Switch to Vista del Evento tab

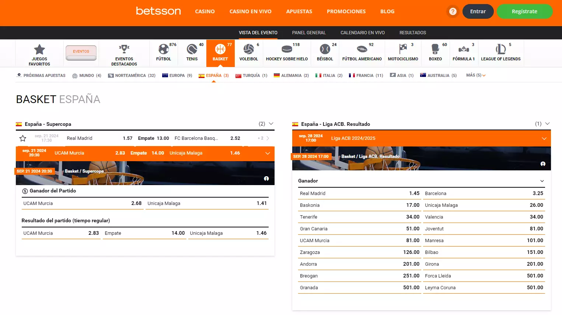[258, 33]
